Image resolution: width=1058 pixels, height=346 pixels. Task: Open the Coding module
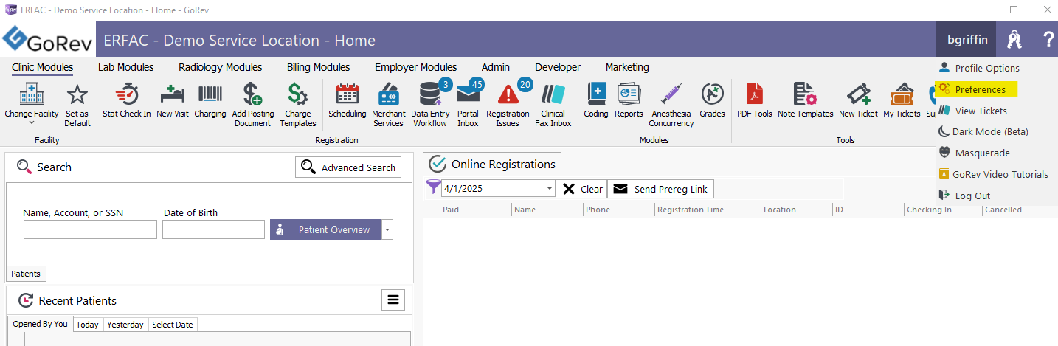tap(596, 100)
